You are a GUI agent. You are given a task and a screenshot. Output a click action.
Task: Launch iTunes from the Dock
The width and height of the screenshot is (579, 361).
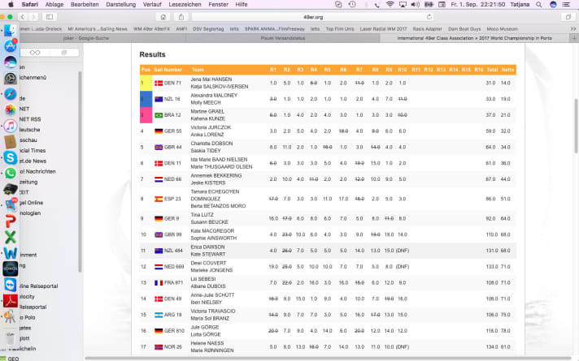(10, 126)
